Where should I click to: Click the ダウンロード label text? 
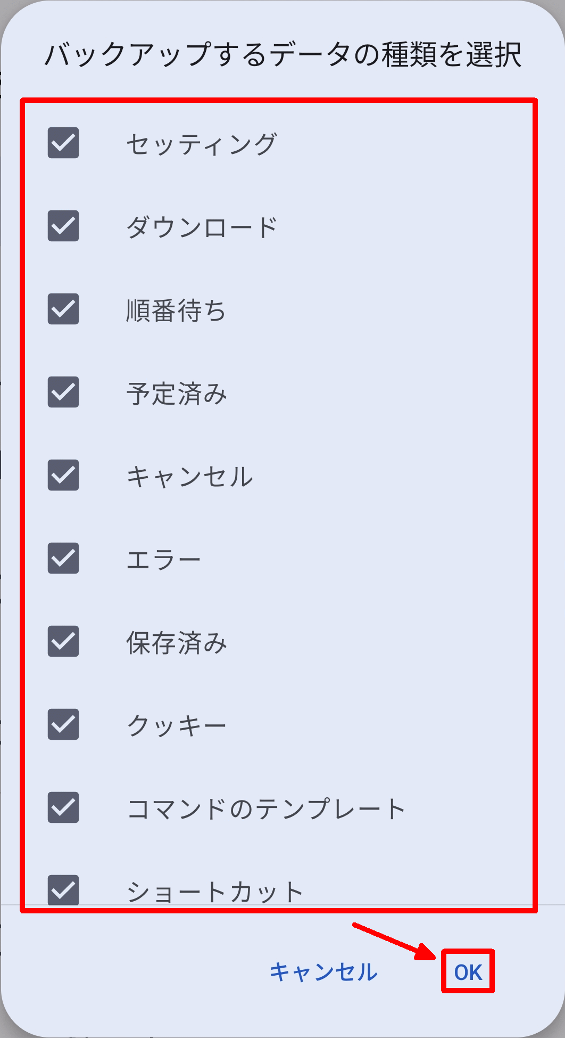click(x=202, y=227)
